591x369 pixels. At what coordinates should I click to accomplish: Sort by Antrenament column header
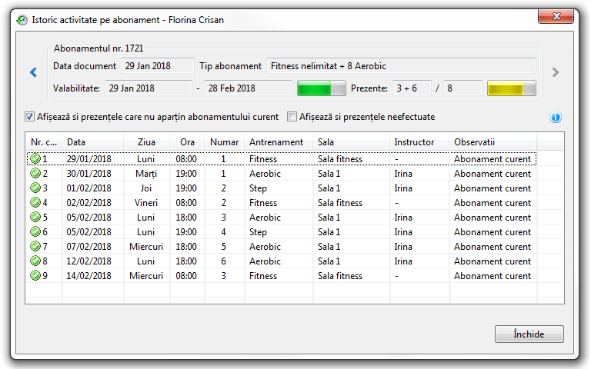[278, 142]
